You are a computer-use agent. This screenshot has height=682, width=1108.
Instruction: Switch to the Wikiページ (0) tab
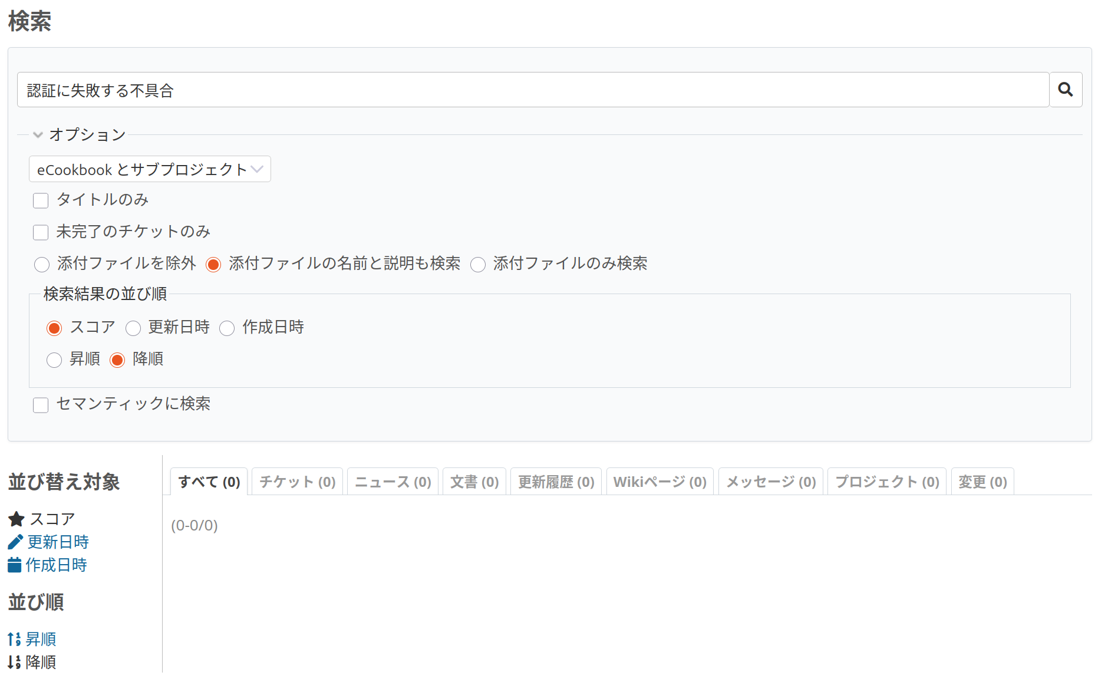tap(659, 482)
